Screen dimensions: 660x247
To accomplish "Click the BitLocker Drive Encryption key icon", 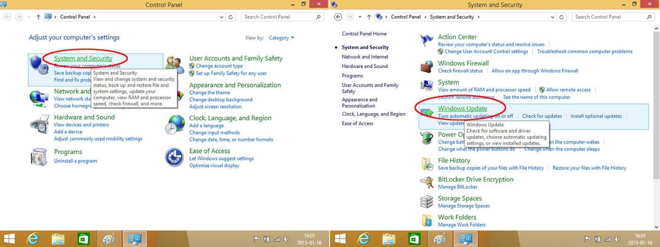I will (x=427, y=183).
